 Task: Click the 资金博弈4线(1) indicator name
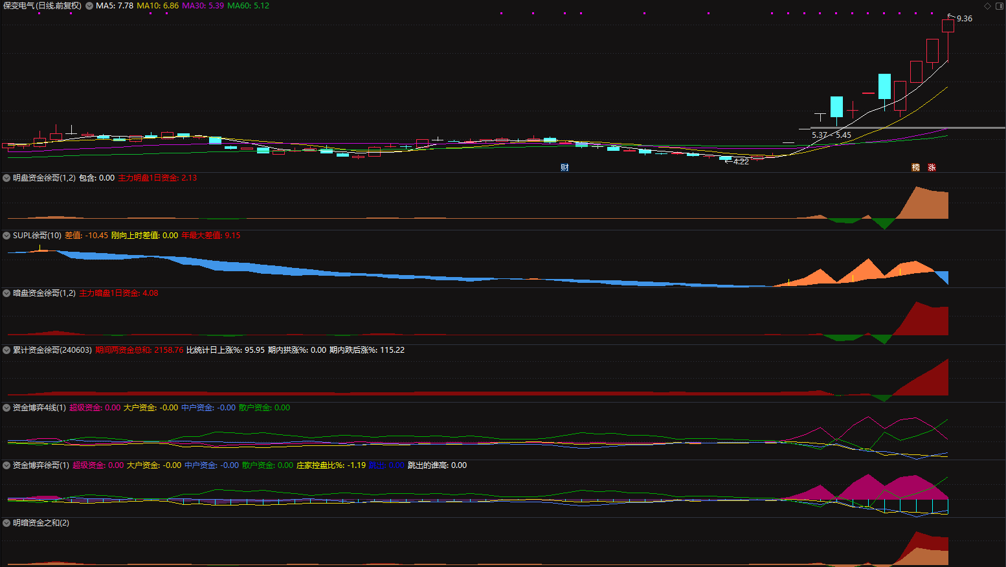[39, 408]
